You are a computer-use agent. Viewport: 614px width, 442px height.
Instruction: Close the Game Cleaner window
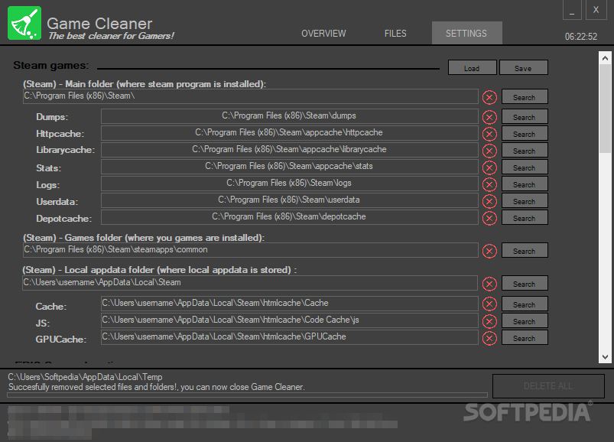click(596, 10)
